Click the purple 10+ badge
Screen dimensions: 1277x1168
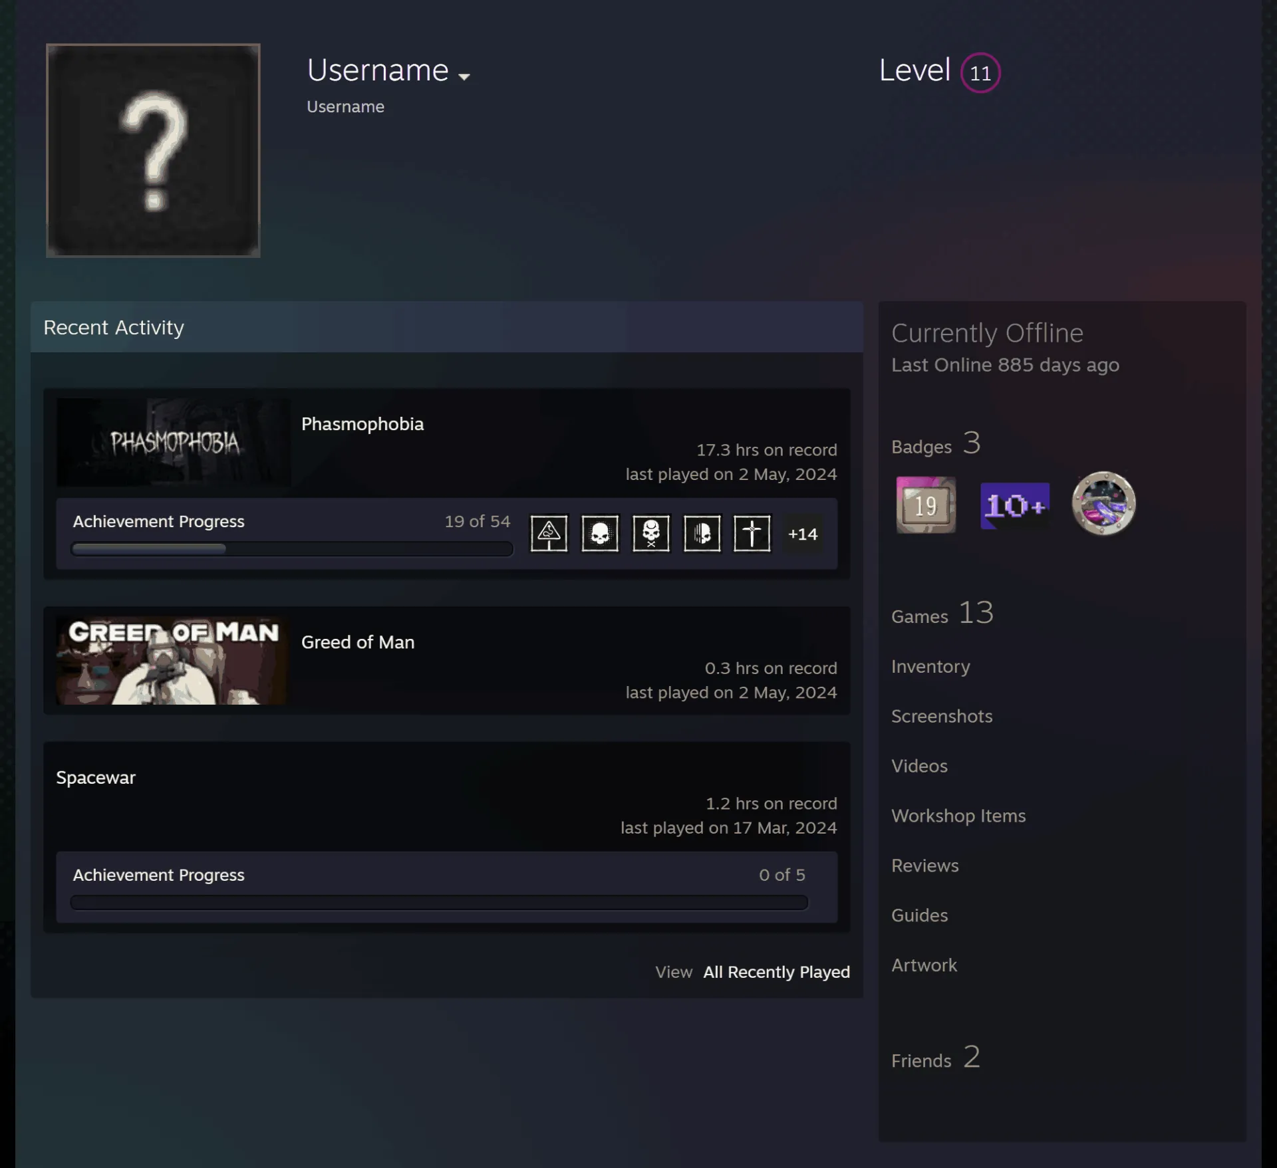point(1015,506)
